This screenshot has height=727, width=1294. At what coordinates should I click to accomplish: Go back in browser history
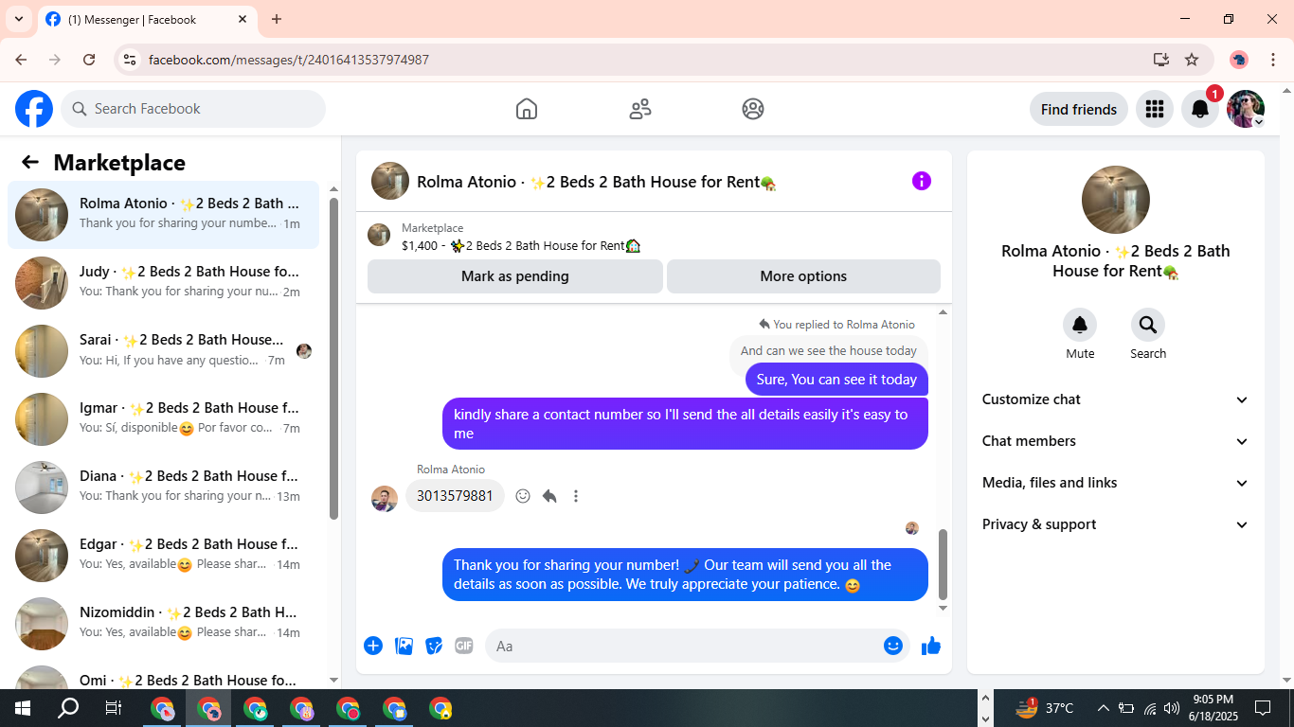21,60
